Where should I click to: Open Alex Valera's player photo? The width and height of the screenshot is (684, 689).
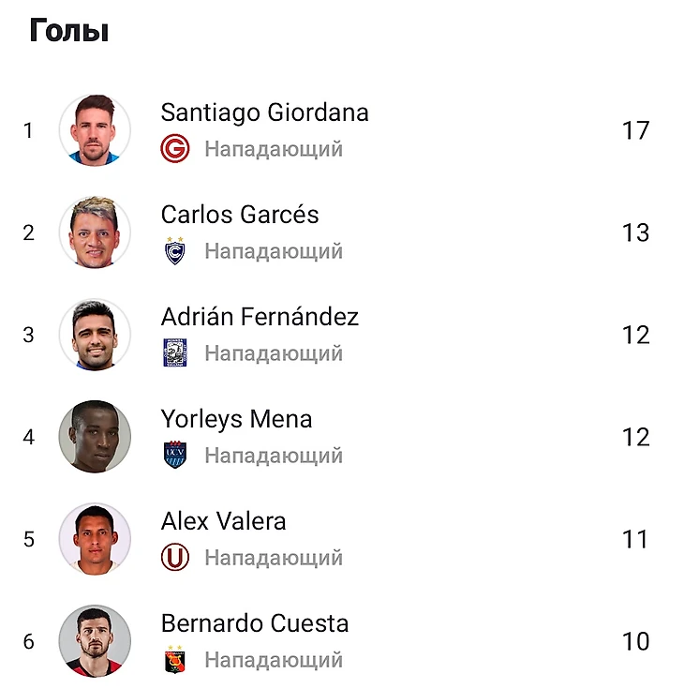[95, 539]
